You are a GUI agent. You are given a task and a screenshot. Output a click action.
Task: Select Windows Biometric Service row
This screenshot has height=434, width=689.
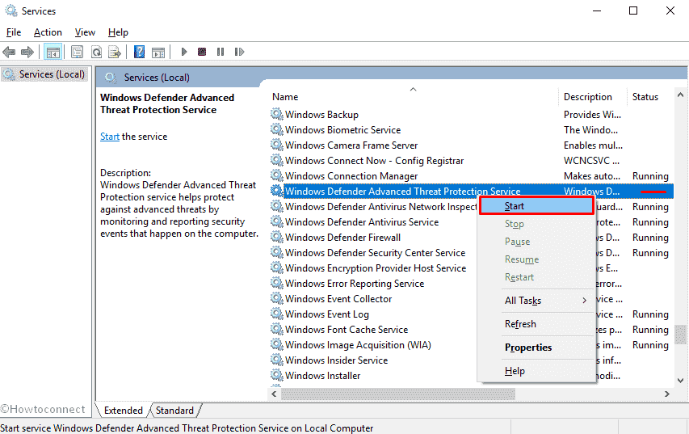(471, 130)
